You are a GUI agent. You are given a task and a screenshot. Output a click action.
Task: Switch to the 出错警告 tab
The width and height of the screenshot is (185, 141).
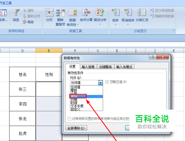tap(105, 67)
